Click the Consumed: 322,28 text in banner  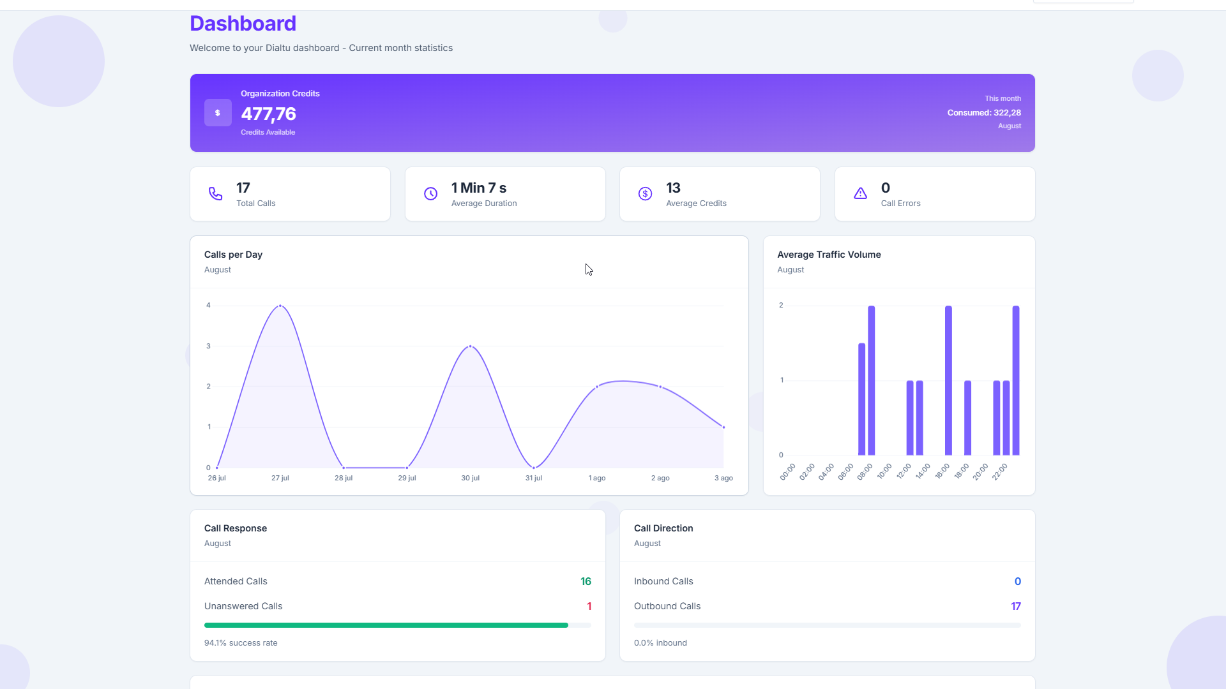click(x=983, y=113)
